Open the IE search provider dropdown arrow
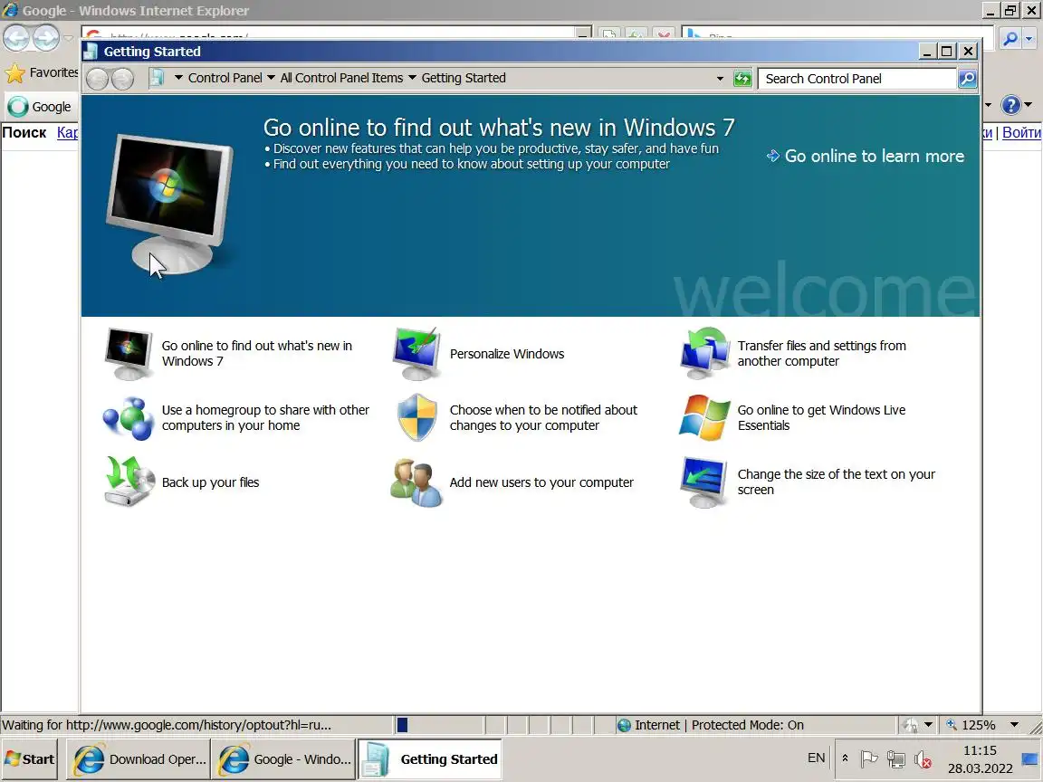This screenshot has width=1043, height=782. [1029, 39]
